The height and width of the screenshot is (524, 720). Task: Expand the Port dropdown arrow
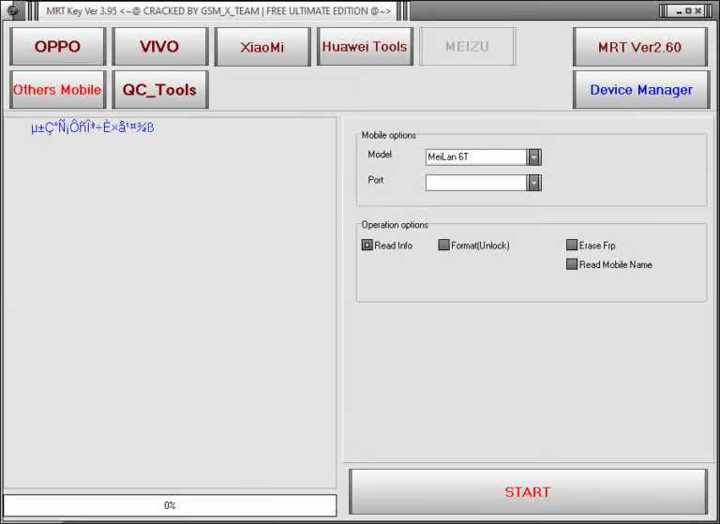tap(534, 183)
